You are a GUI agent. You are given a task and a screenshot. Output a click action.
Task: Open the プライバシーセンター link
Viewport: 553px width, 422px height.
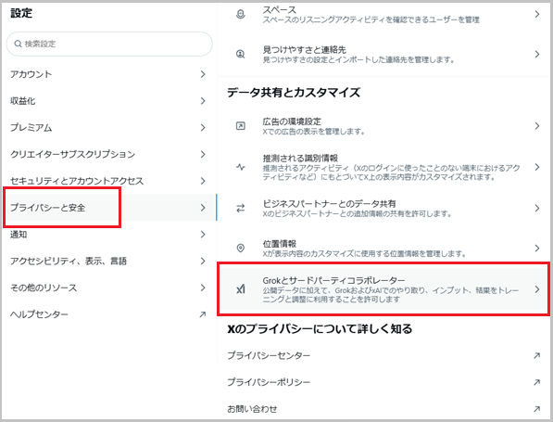pos(384,355)
